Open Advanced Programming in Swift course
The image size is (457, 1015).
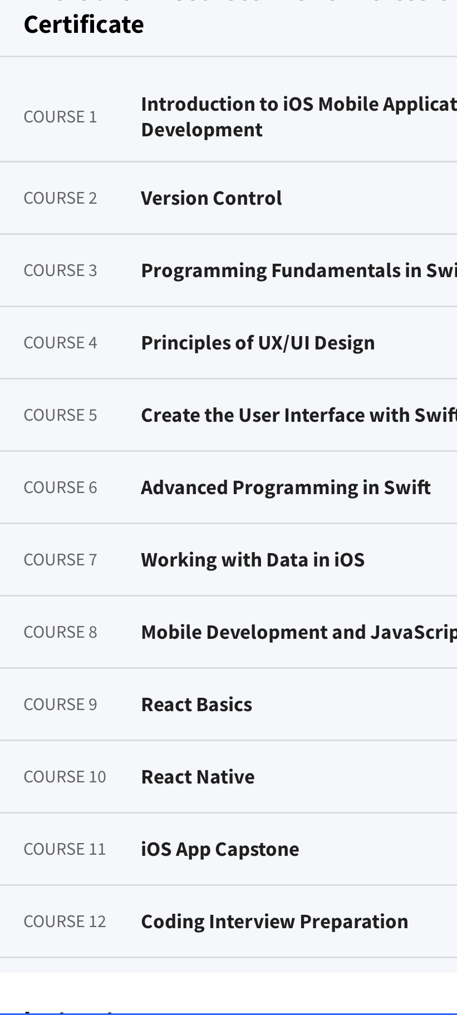[x=286, y=487]
